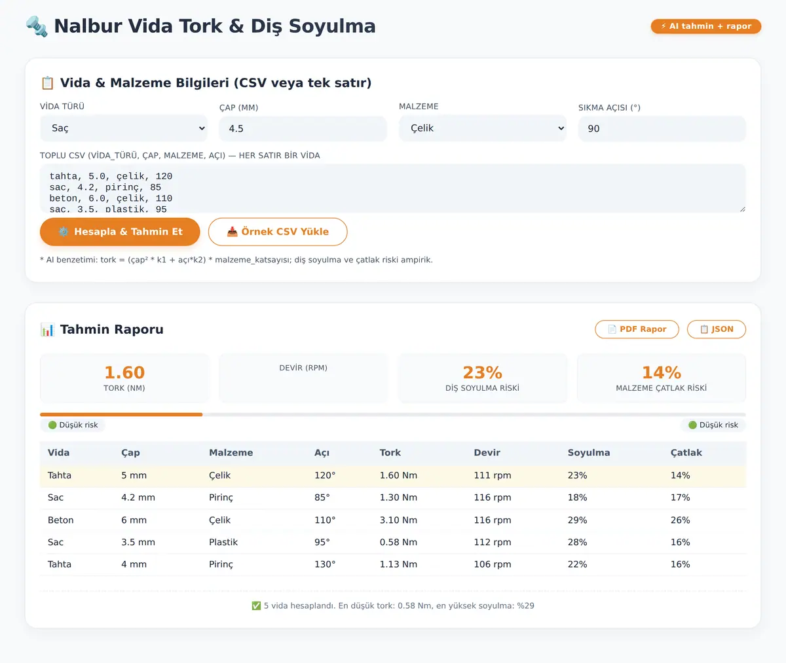Click the Tork column header
The height and width of the screenshot is (663, 786).
coord(390,453)
